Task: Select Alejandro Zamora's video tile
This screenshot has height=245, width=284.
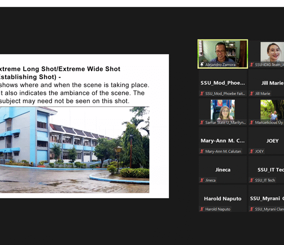Action: point(222,54)
